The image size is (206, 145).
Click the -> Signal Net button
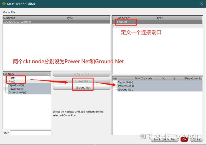(x=82, y=74)
